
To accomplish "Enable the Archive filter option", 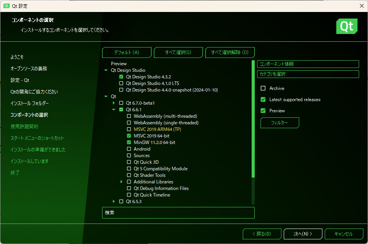I will [x=263, y=88].
